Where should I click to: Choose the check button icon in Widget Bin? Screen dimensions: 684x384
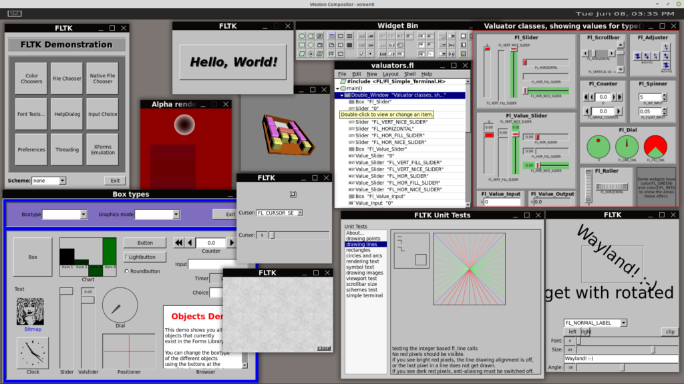click(361, 53)
